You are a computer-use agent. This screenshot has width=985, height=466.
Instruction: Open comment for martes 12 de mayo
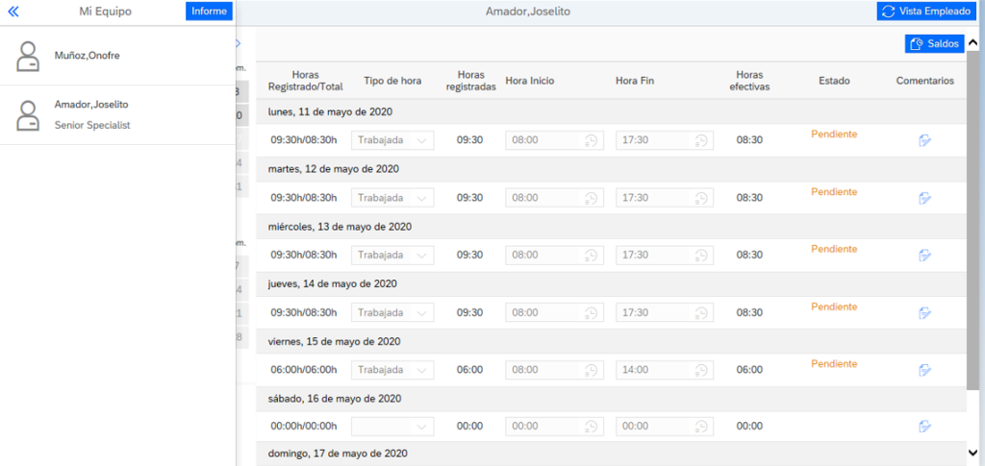(x=924, y=198)
